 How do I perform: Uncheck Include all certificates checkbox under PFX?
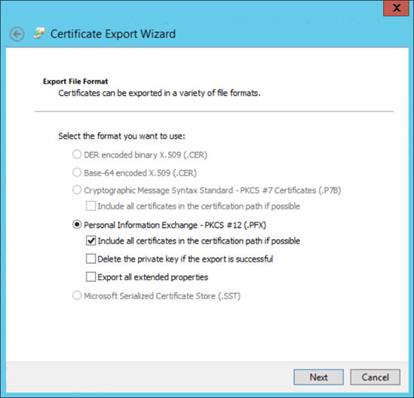click(x=90, y=240)
